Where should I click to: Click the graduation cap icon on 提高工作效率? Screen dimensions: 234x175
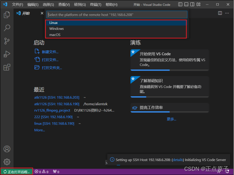click(135, 108)
